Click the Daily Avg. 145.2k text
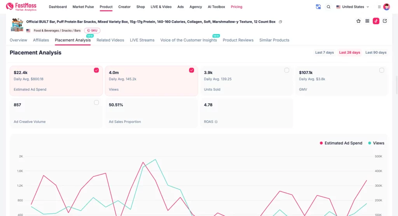 pyautogui.click(x=122, y=79)
